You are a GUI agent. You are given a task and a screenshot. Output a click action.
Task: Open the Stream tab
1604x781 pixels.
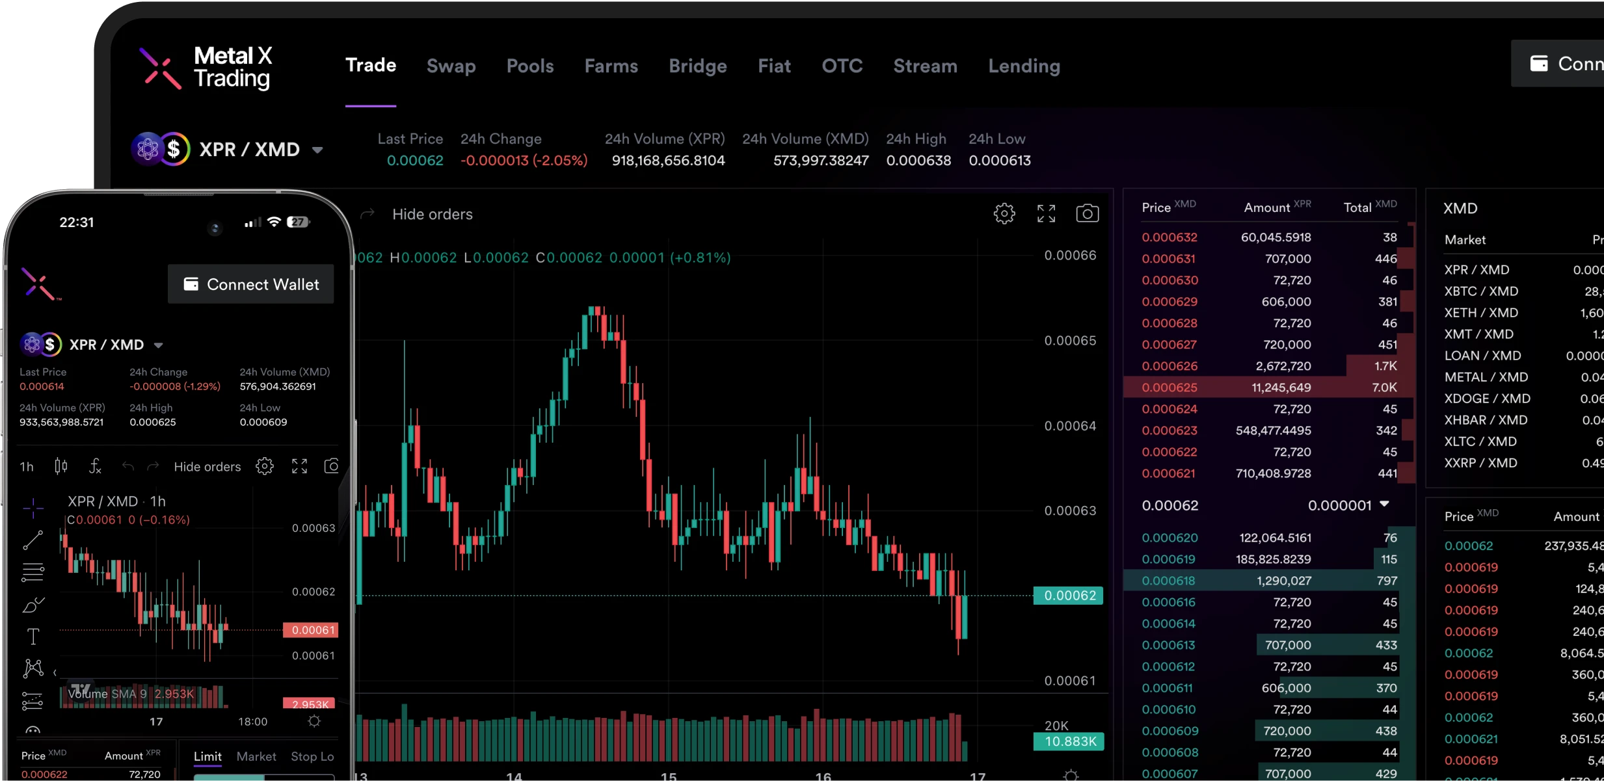(926, 66)
